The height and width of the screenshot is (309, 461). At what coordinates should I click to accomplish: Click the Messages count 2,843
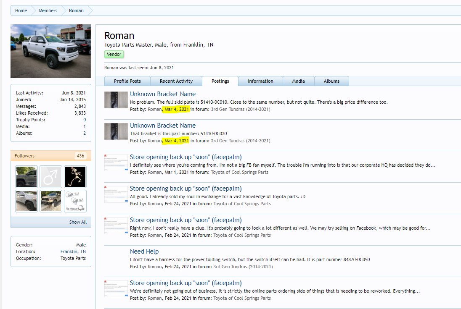tap(80, 106)
